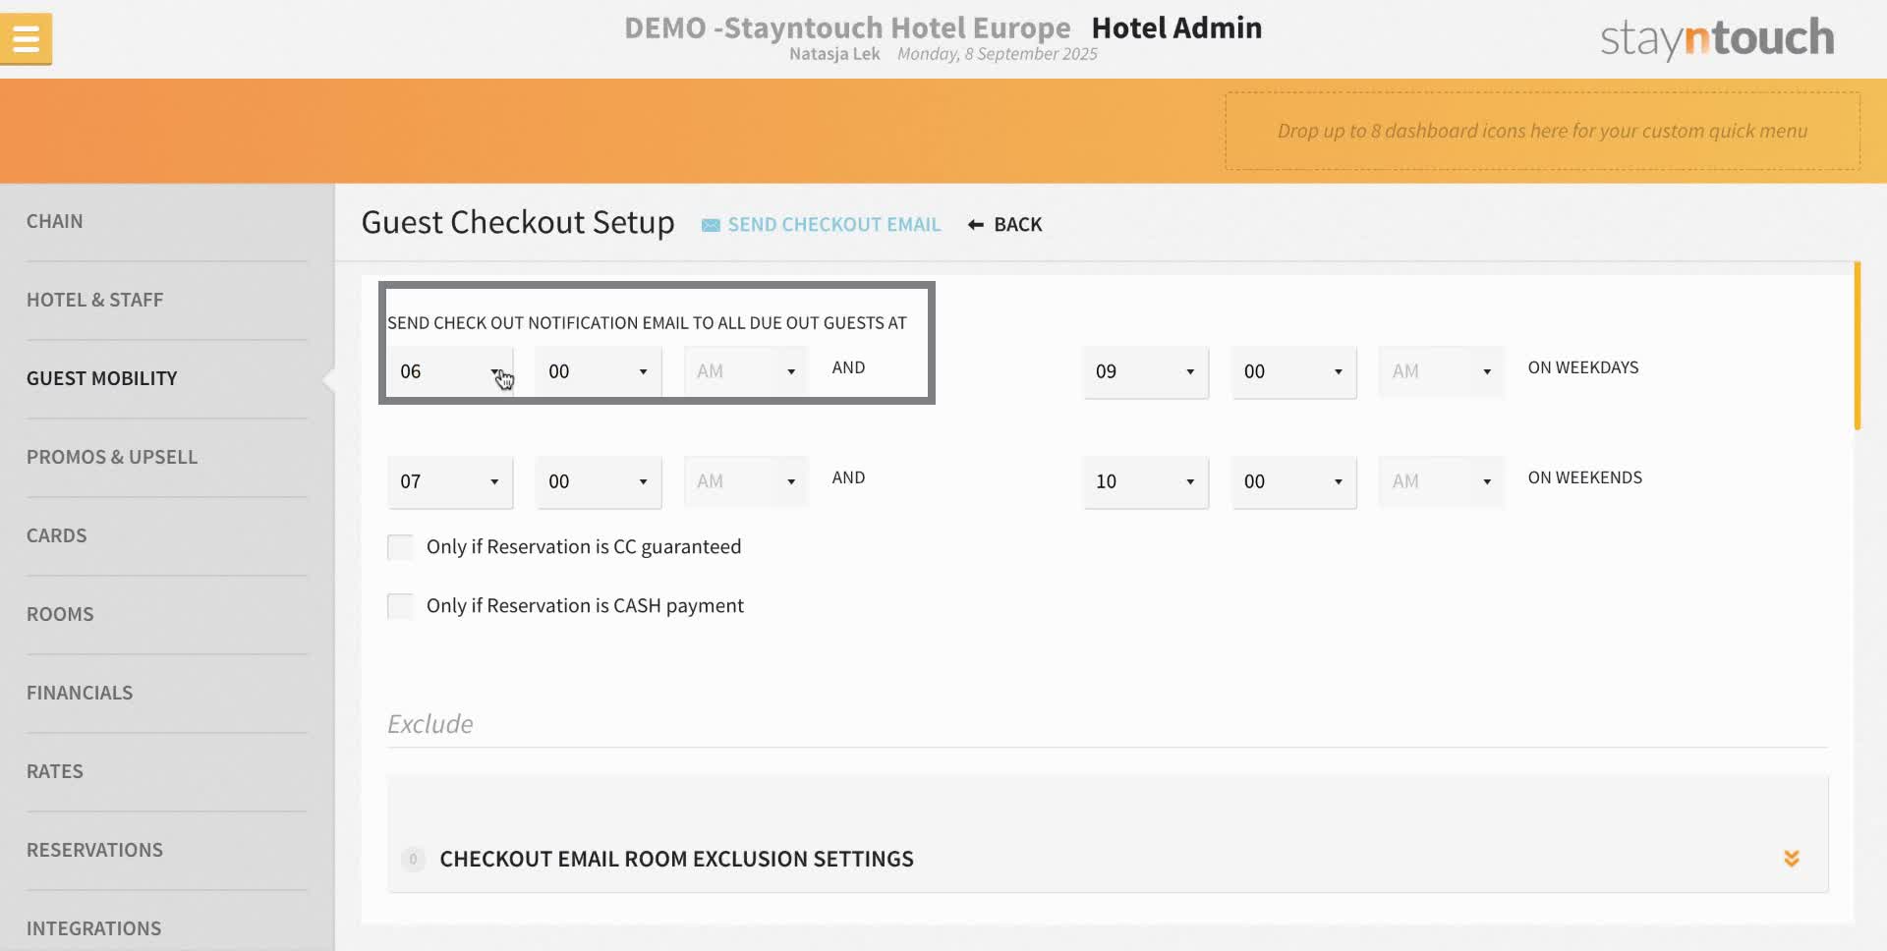Open the Integrations section

pyautogui.click(x=94, y=927)
